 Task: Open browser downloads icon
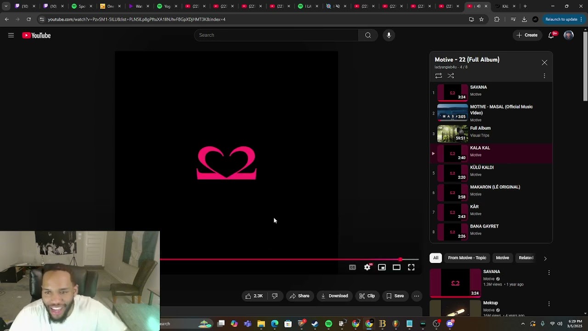point(524,19)
